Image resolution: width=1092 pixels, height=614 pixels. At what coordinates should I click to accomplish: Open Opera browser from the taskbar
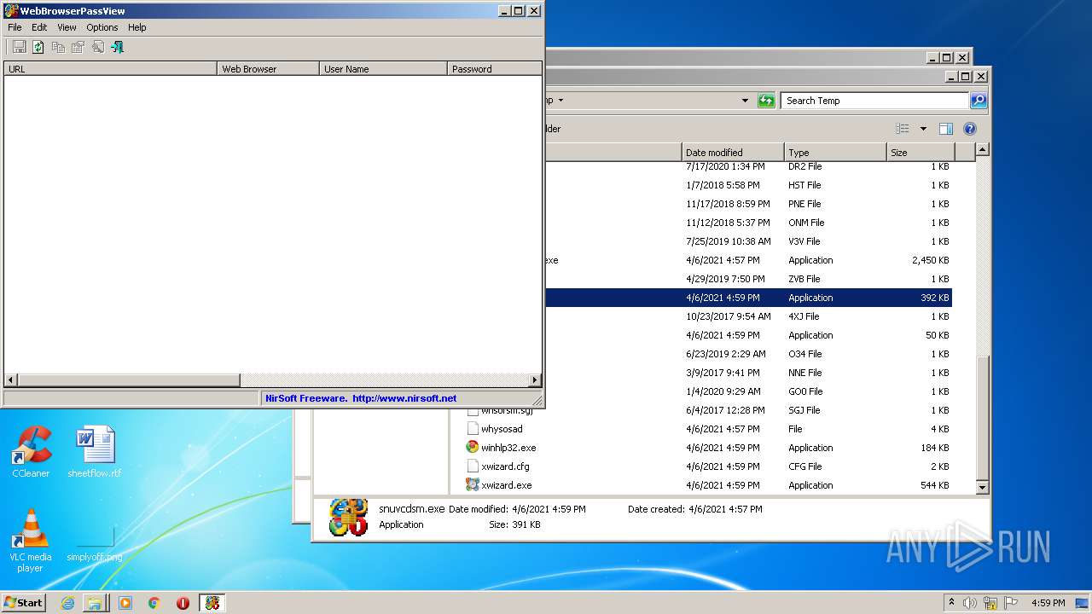point(183,603)
